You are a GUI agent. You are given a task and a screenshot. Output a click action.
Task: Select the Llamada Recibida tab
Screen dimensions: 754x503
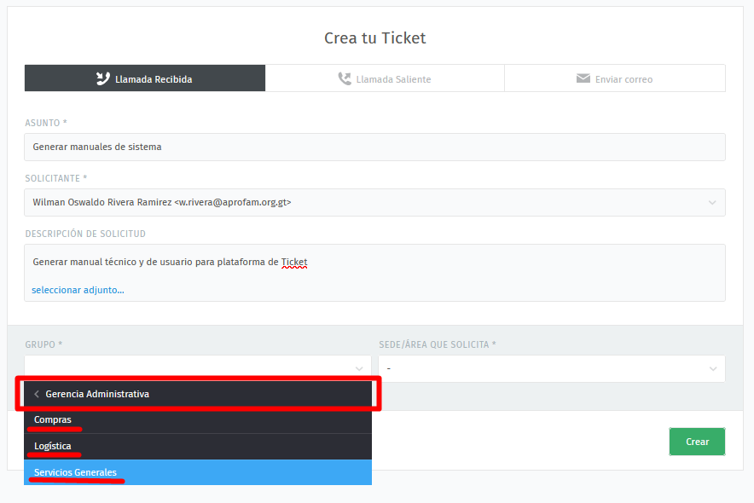(x=145, y=78)
